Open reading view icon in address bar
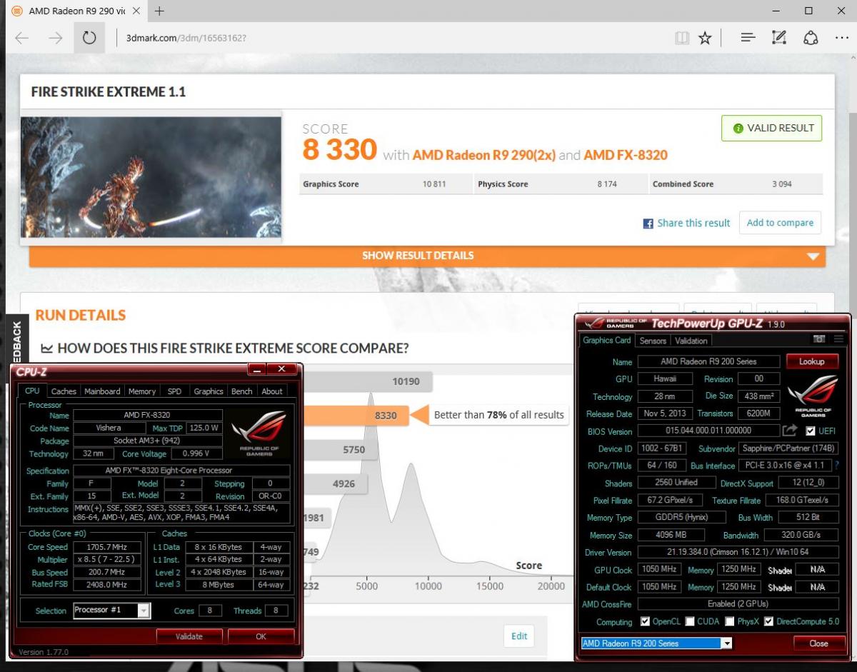The width and height of the screenshot is (857, 672). [x=682, y=38]
